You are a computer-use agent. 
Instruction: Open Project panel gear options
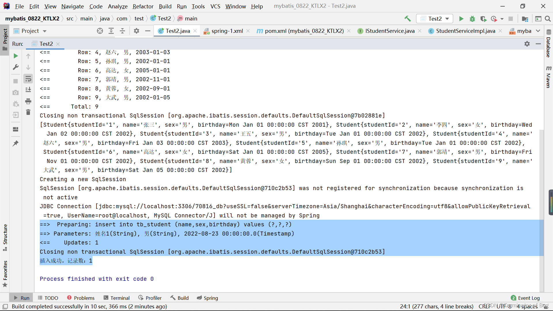137,31
